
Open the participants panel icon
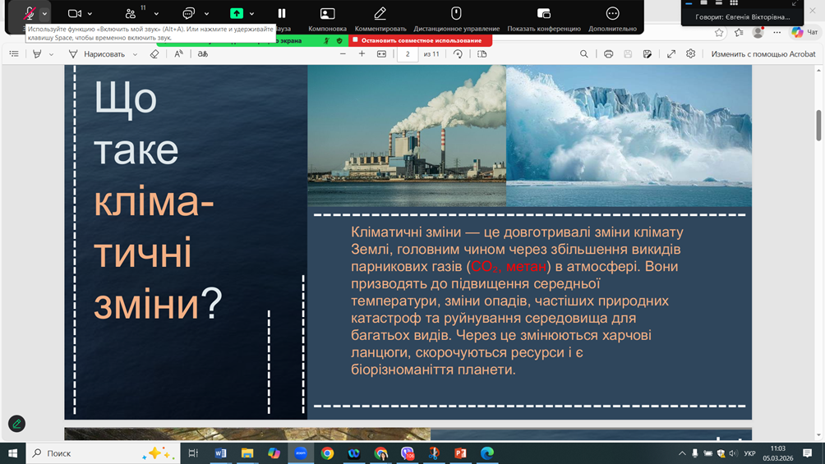[x=130, y=13]
